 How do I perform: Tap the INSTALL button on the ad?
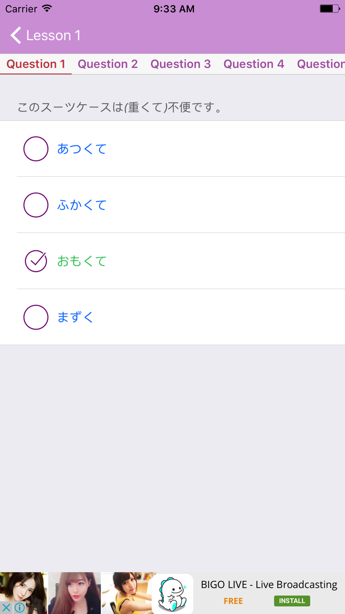point(292,601)
